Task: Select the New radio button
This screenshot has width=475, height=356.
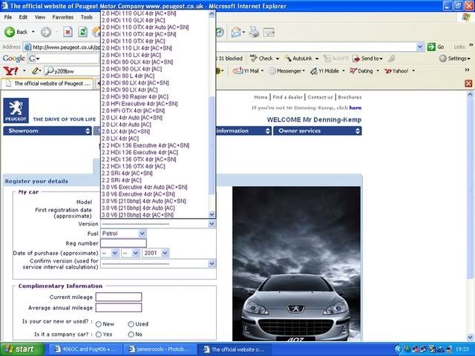Action: click(99, 324)
